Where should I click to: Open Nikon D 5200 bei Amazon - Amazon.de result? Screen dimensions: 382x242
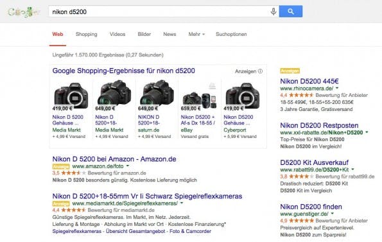click(x=114, y=159)
